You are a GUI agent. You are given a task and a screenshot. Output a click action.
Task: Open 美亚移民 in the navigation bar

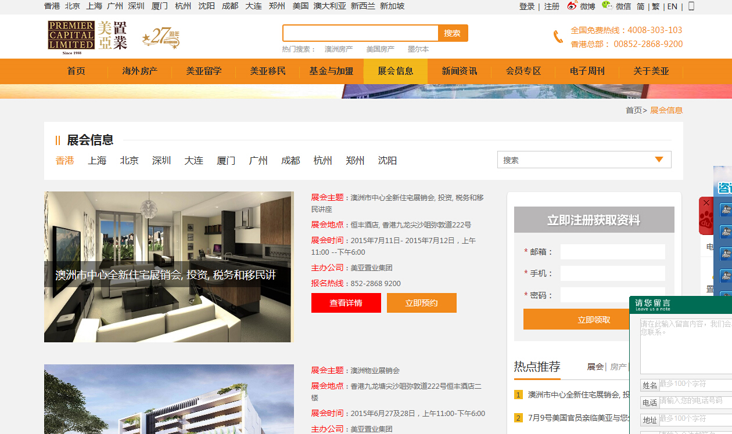(268, 71)
